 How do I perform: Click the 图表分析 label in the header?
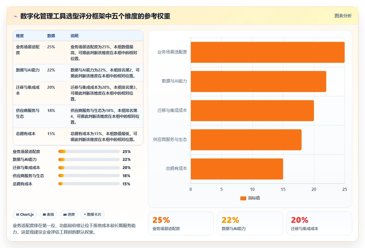click(343, 16)
